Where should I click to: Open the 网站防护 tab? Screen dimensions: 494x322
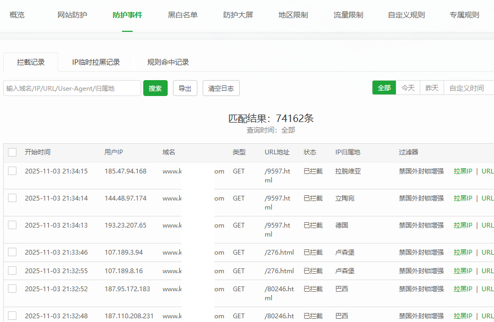(x=72, y=15)
